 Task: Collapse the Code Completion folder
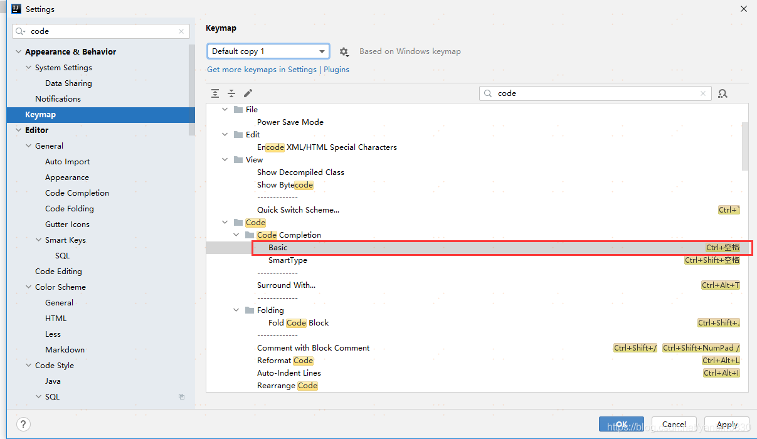236,235
